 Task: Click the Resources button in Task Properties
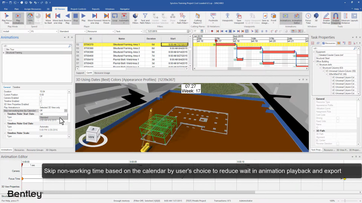(x=328, y=43)
